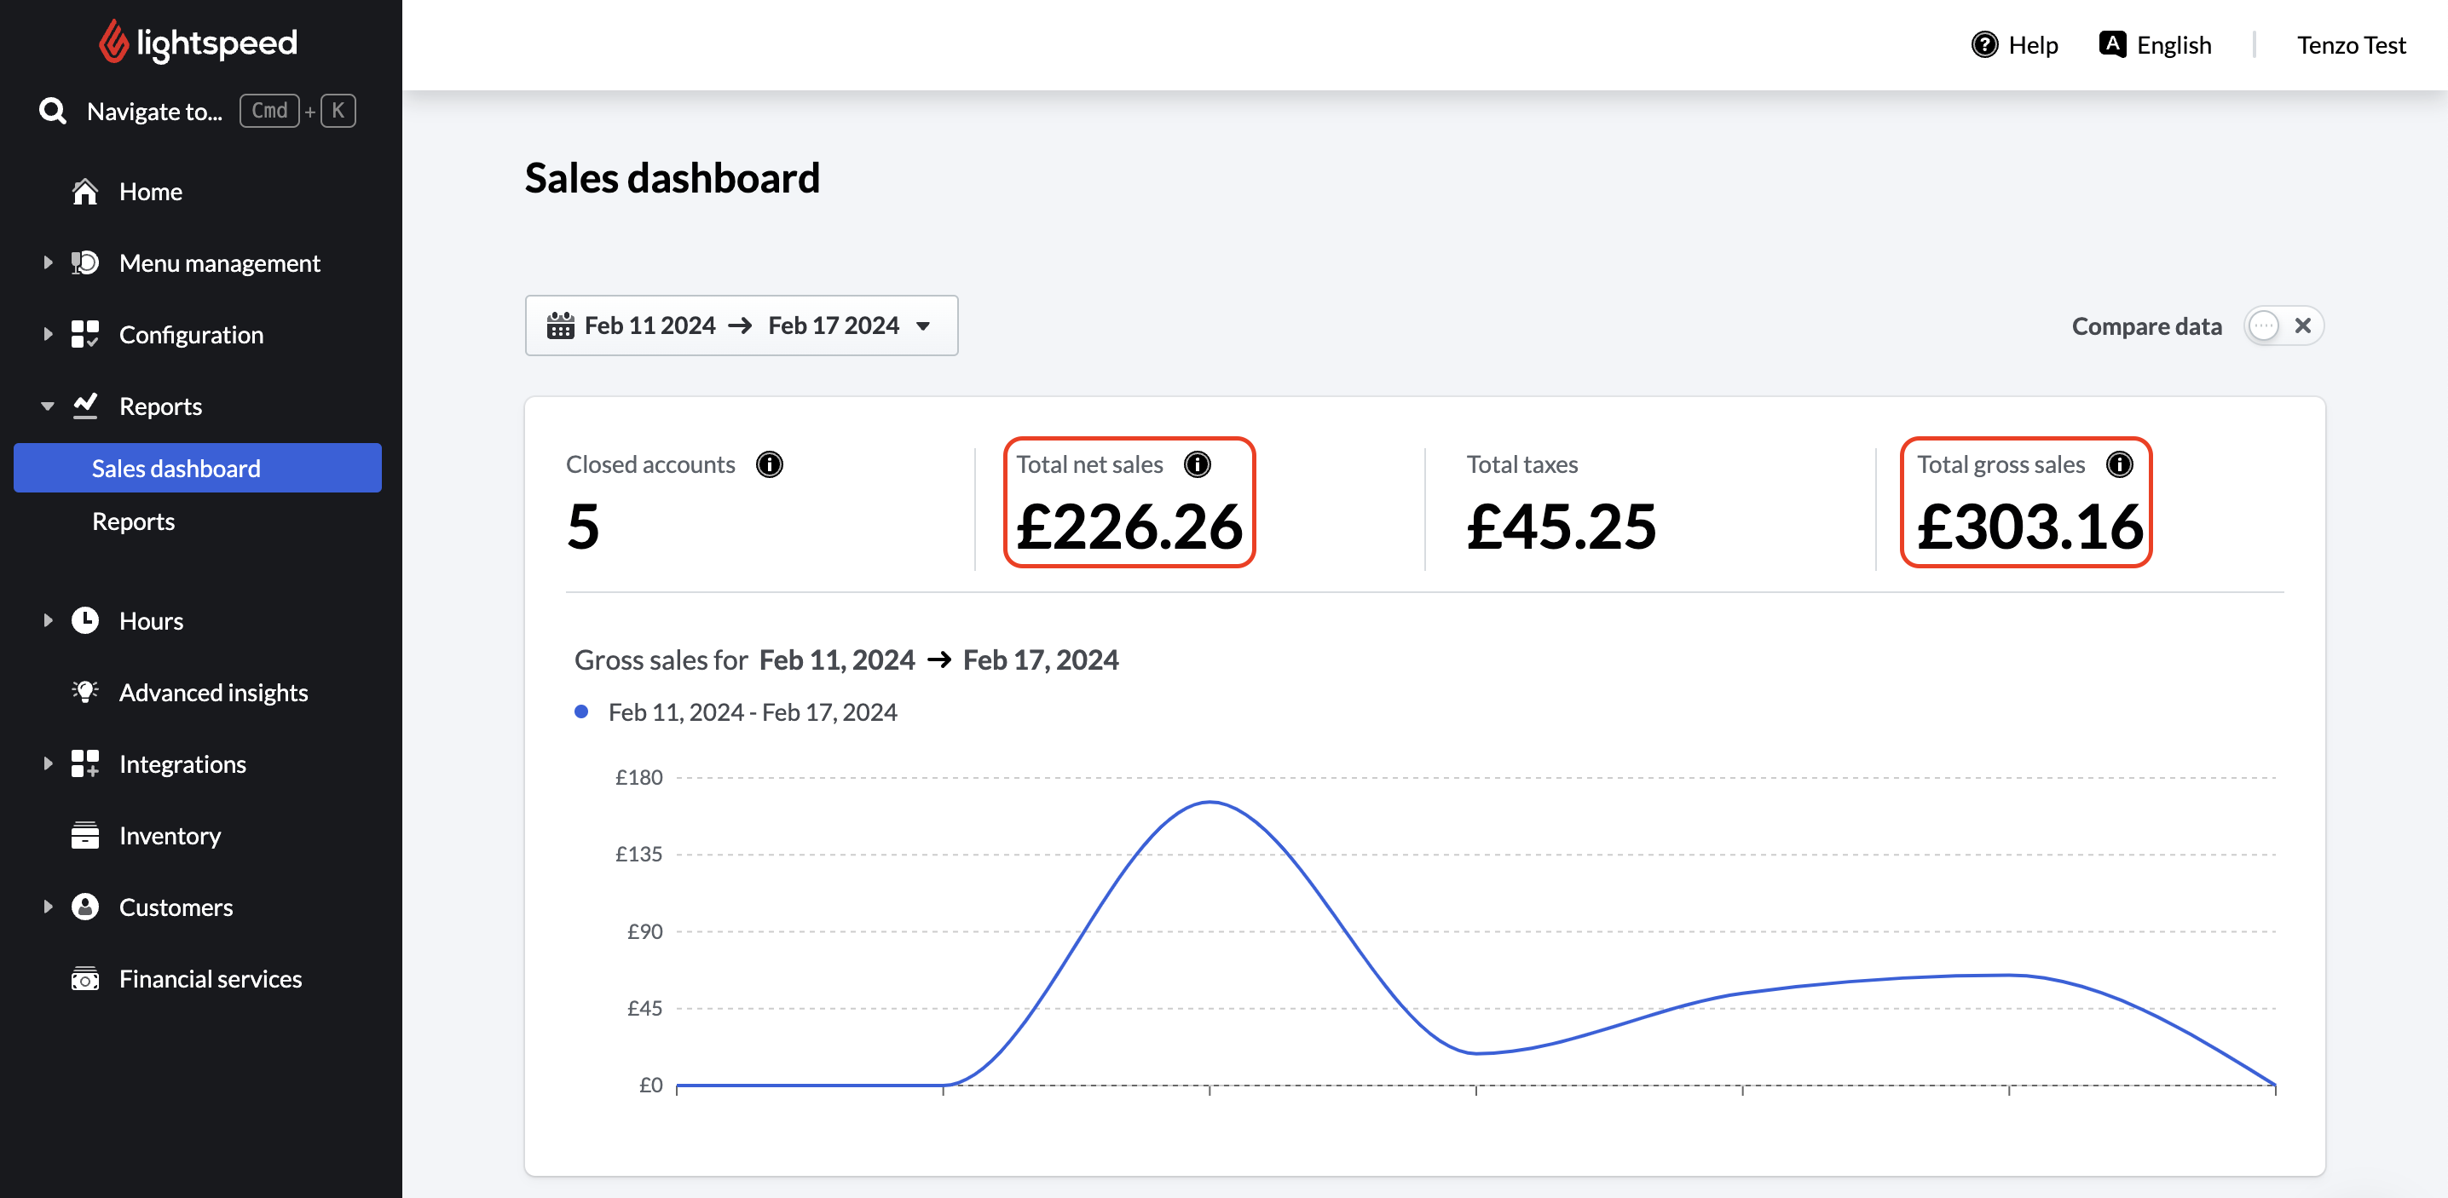Click the Lightspeed flame logo

tap(113, 42)
